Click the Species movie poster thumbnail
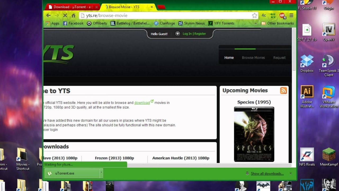339x191 pixels. 254,134
